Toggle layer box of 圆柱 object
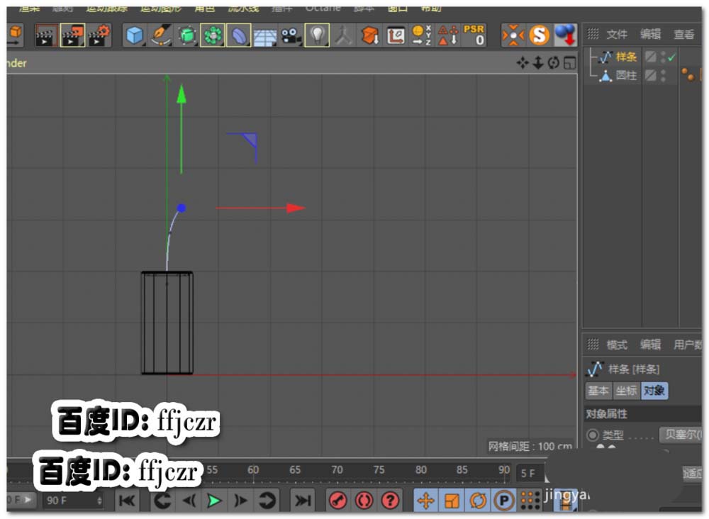The height and width of the screenshot is (519, 709). (650, 75)
